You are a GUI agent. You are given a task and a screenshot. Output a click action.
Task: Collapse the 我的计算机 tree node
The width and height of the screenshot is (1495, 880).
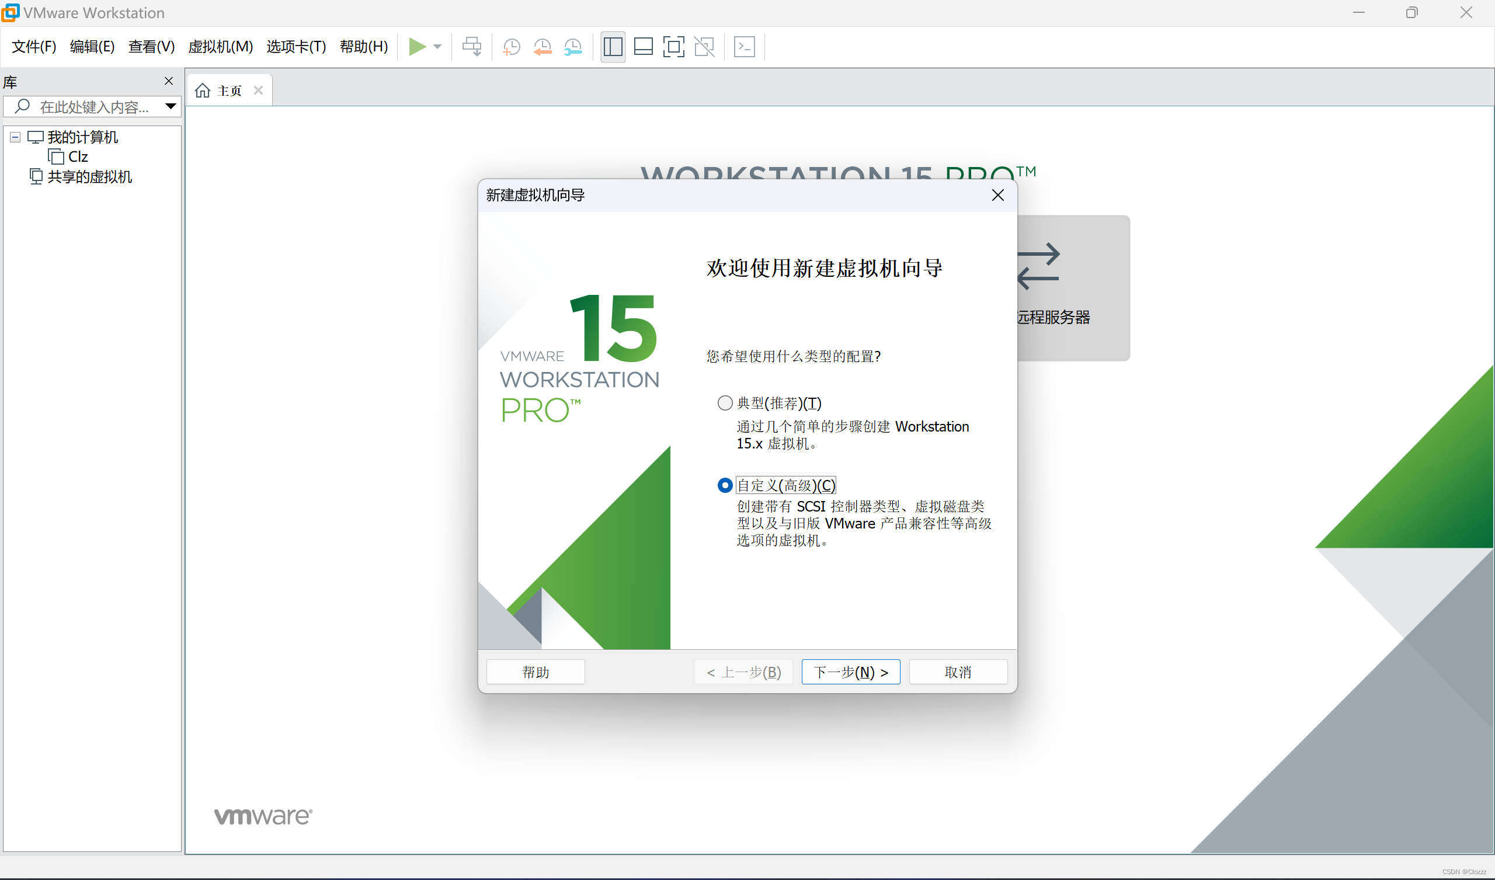pyautogui.click(x=14, y=137)
